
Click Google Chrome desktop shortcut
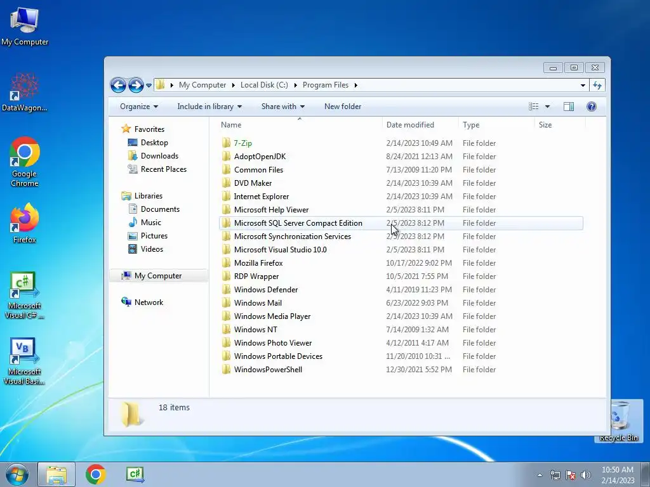tap(25, 162)
